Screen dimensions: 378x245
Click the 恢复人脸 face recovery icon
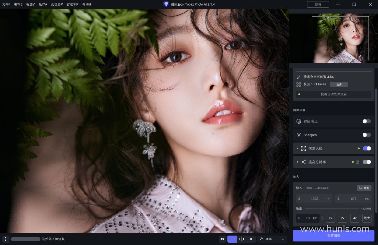click(304, 148)
